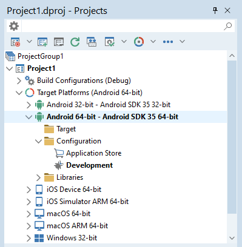
Task: Click the Target Platforms ring icon in tree
Action: pyautogui.click(x=30, y=93)
